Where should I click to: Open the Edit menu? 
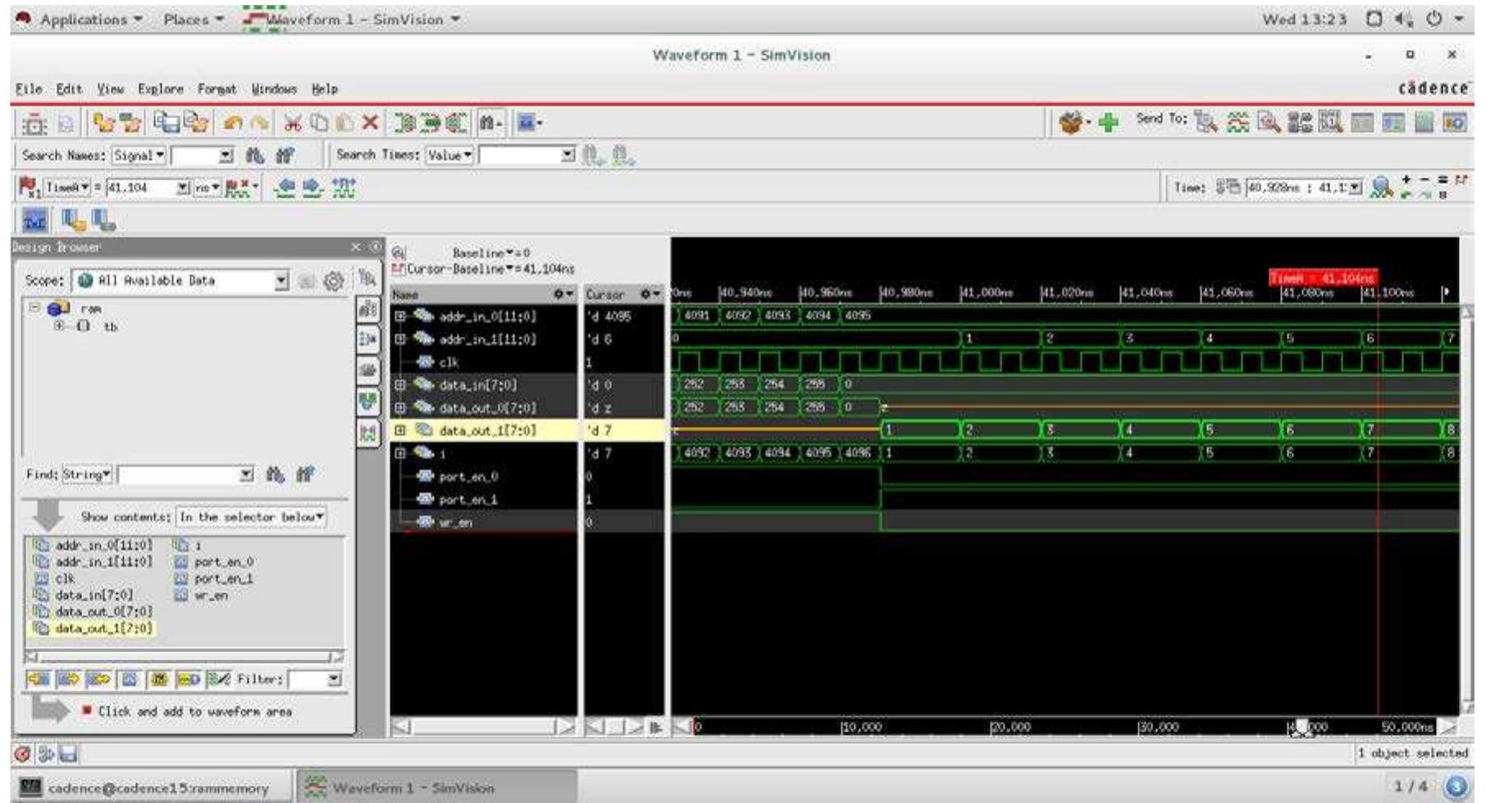pos(69,89)
